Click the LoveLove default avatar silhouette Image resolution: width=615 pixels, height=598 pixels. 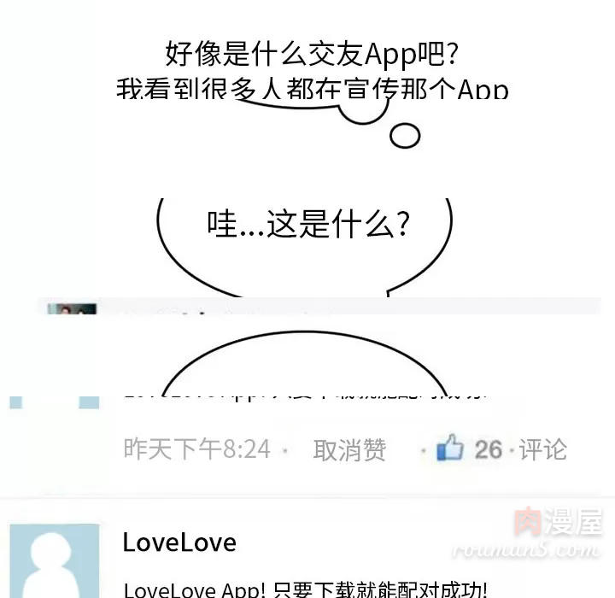click(55, 561)
